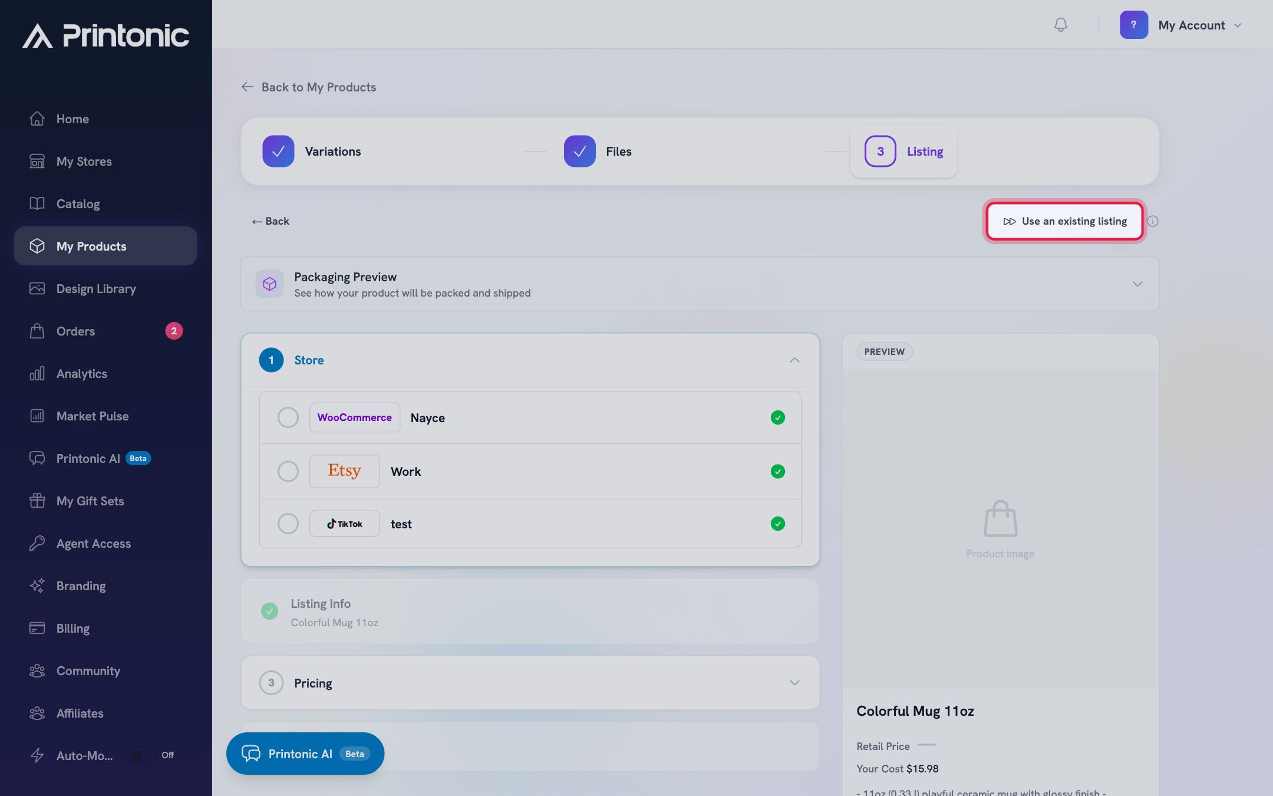Select the WooCommerce Nayce store radio button
Viewport: 1273px width, 796px height.
[x=288, y=417]
